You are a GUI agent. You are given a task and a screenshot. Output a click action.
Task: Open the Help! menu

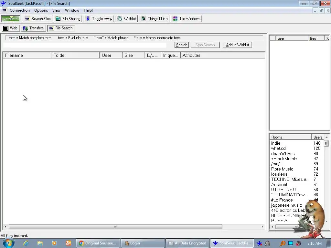(x=88, y=10)
